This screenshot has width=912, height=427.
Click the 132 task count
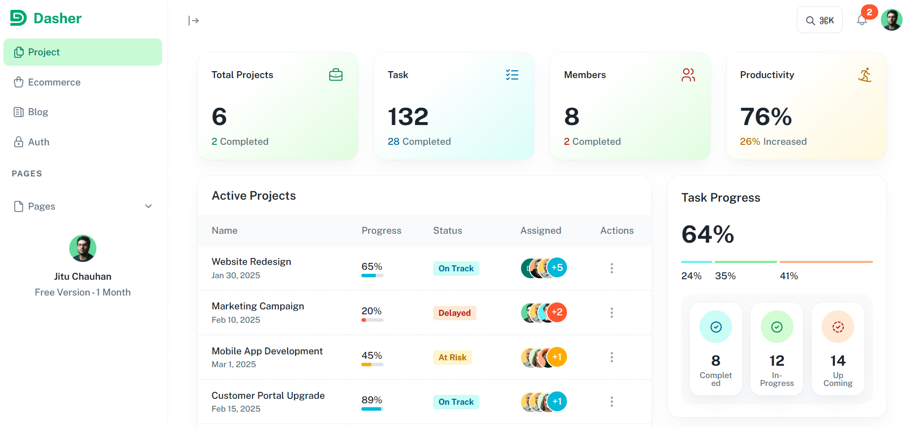(408, 117)
